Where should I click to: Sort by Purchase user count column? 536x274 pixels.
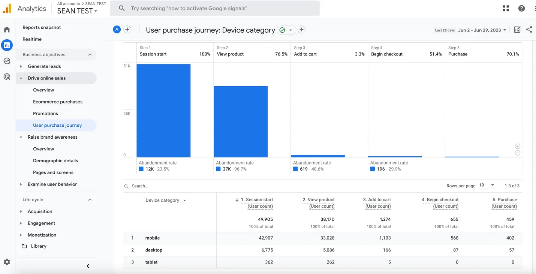click(504, 203)
